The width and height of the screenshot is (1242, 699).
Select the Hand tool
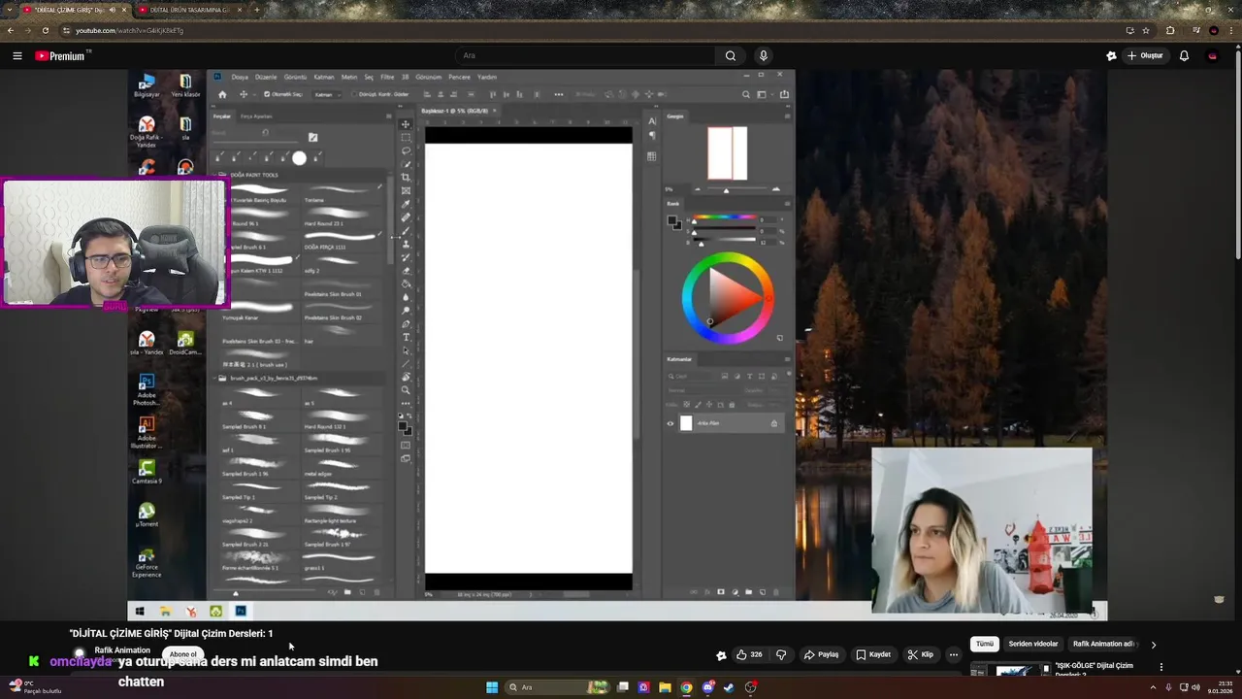[407, 378]
